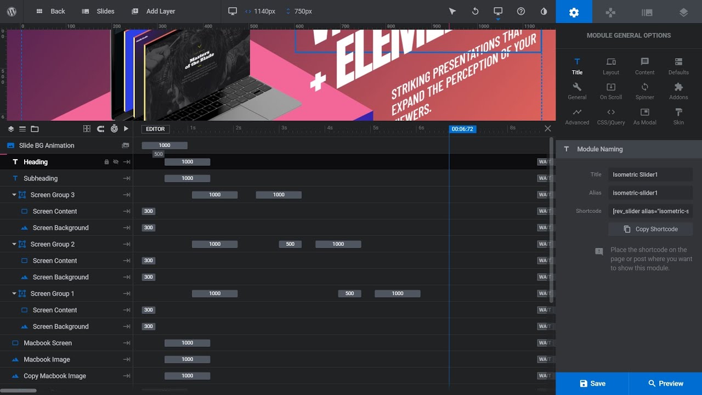Click the Heading row WAIT marker

coord(544,162)
